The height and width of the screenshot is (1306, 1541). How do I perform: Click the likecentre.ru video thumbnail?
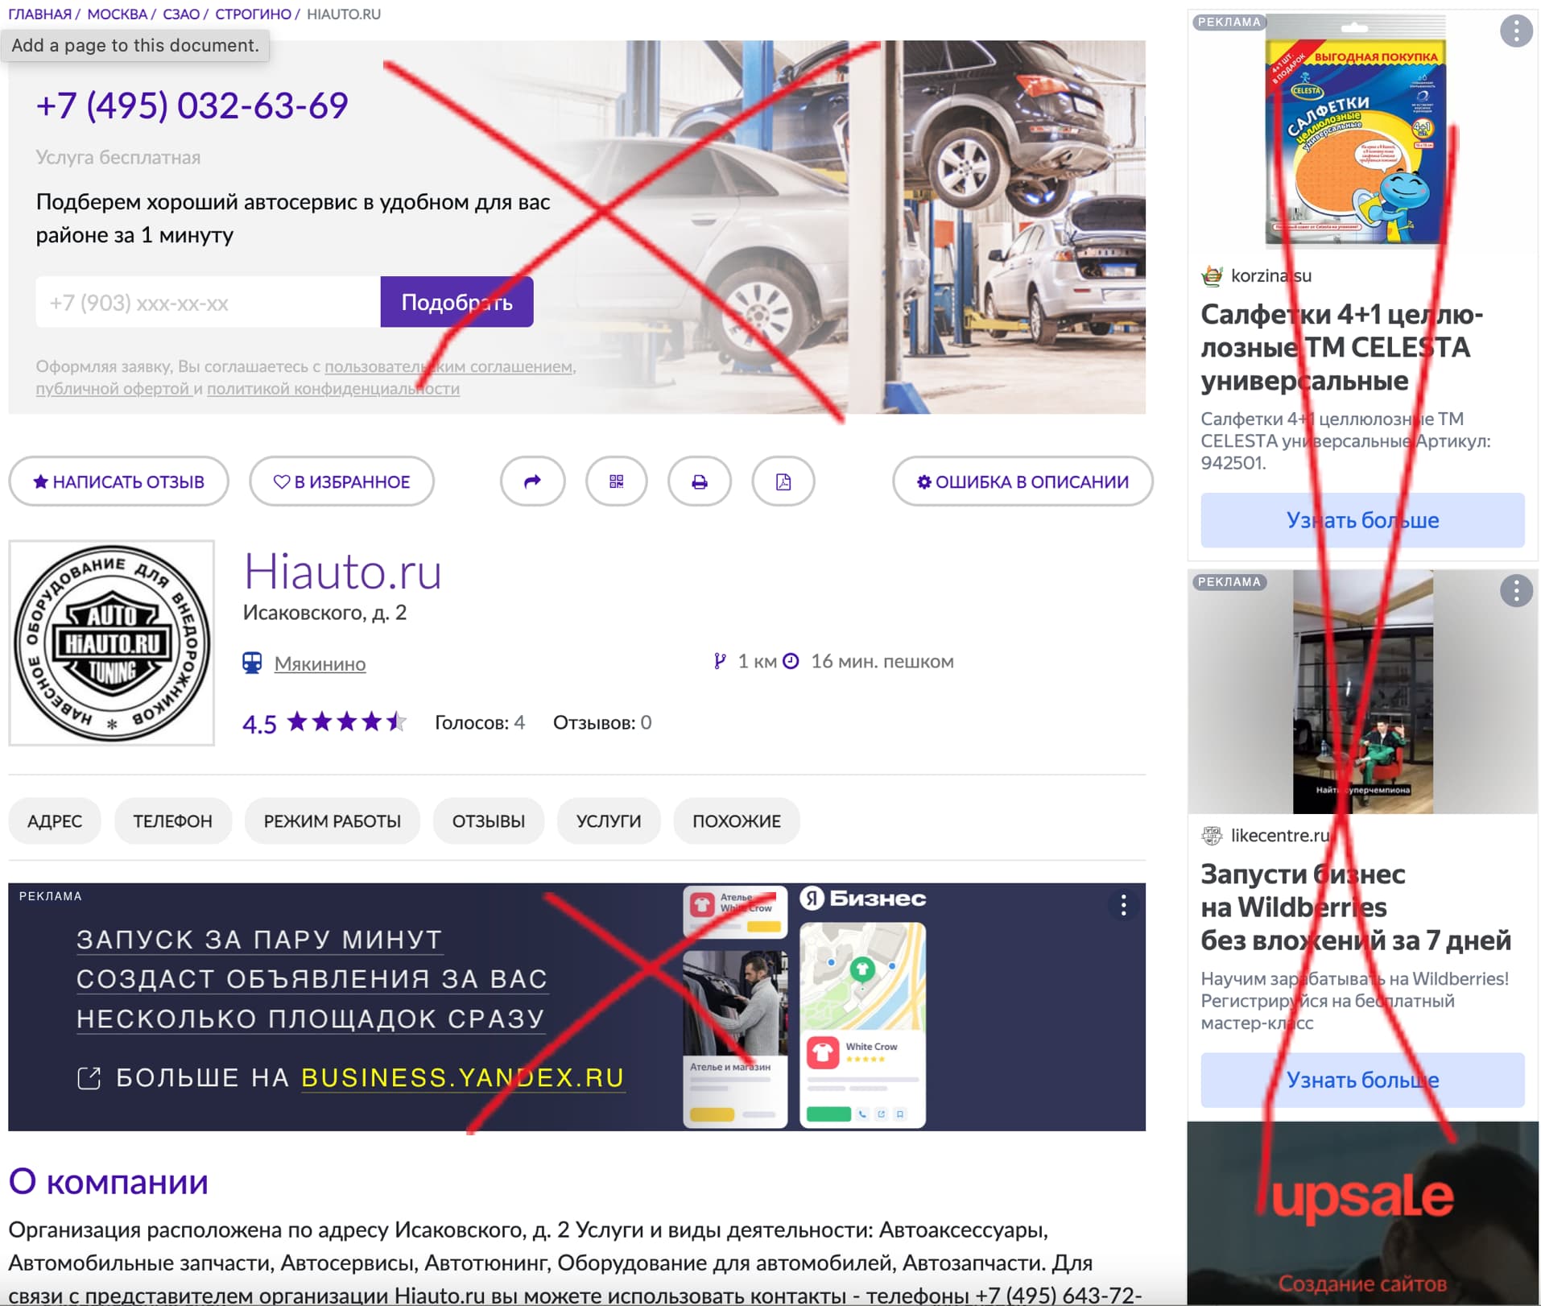coord(1363,692)
